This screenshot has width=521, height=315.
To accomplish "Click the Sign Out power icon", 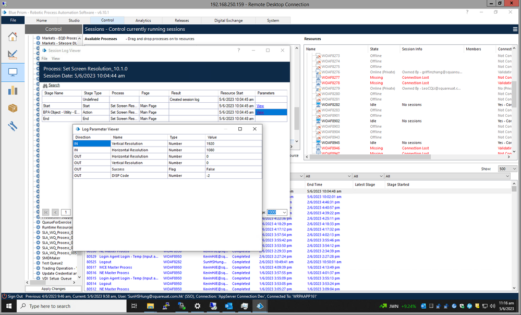I will click(4, 296).
